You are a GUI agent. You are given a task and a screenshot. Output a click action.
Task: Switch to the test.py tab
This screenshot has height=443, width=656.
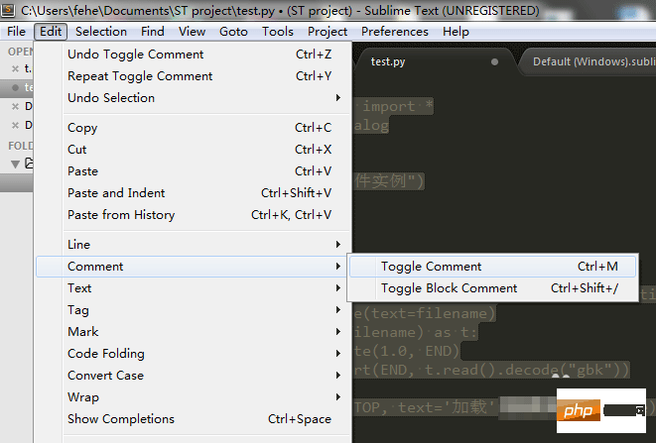point(435,61)
